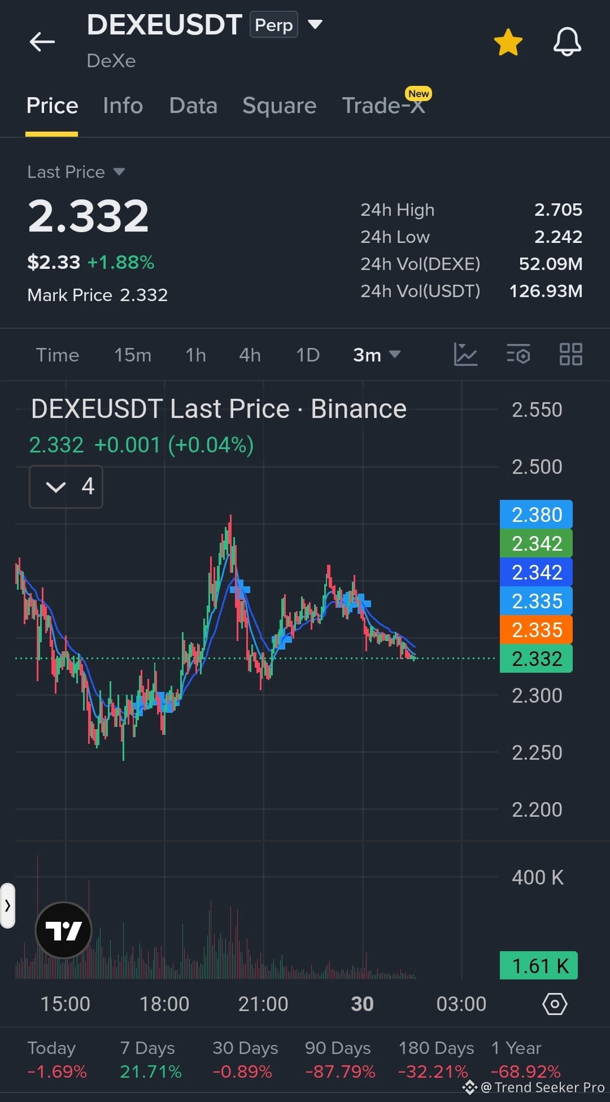Open the Trade-X tab
This screenshot has height=1102, width=610.
pyautogui.click(x=384, y=106)
